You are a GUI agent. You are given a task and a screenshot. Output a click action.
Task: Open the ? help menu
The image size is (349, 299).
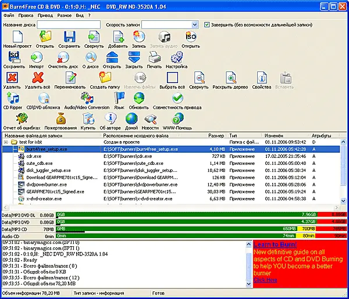89,15
